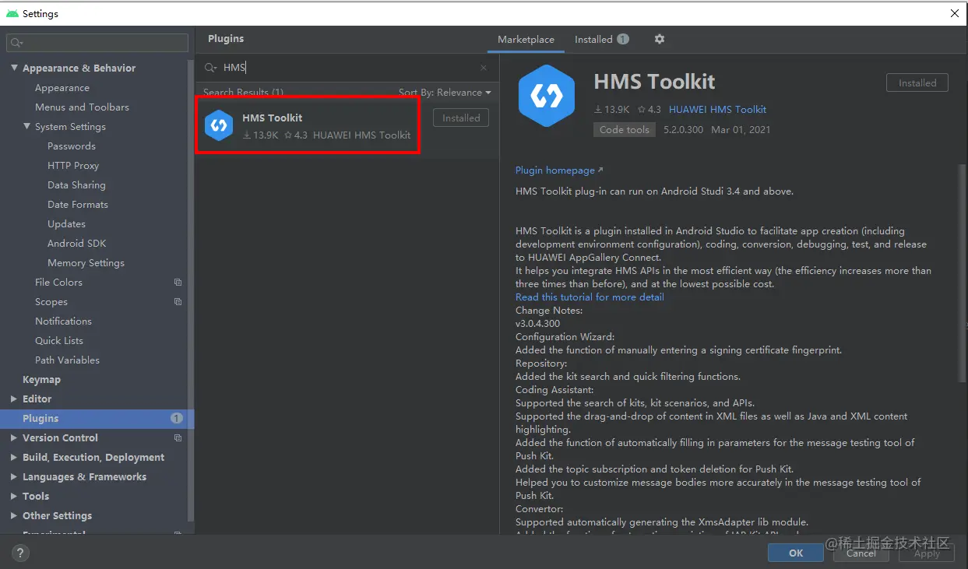Switch to the Marketplace tab
968x569 pixels.
pyautogui.click(x=526, y=39)
